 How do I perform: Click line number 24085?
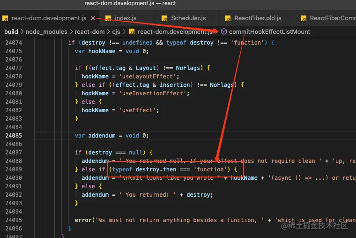(x=14, y=136)
